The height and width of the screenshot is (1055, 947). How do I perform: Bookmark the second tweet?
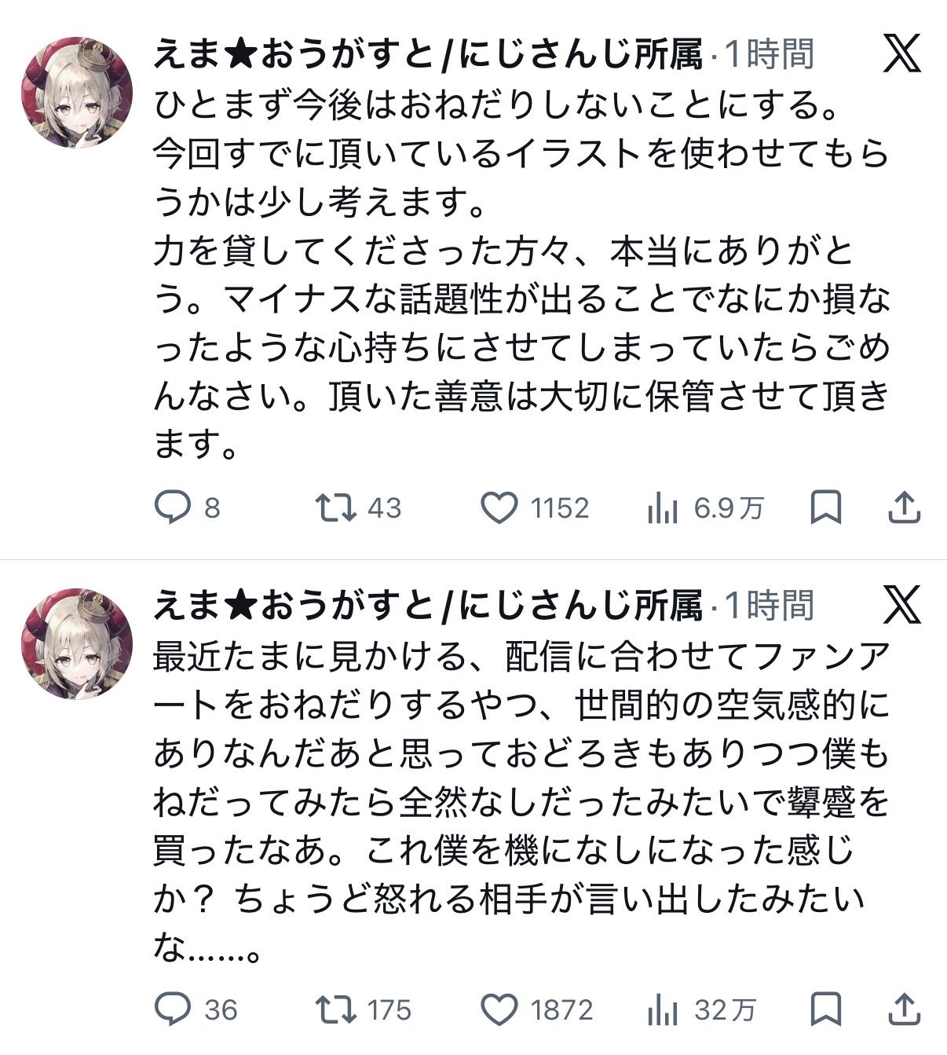tap(826, 1009)
